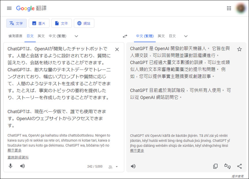Open the Google apps grid

(229, 8)
